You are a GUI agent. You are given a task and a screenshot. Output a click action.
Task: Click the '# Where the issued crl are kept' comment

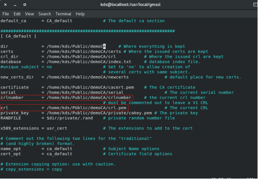pyautogui.click(x=183, y=57)
